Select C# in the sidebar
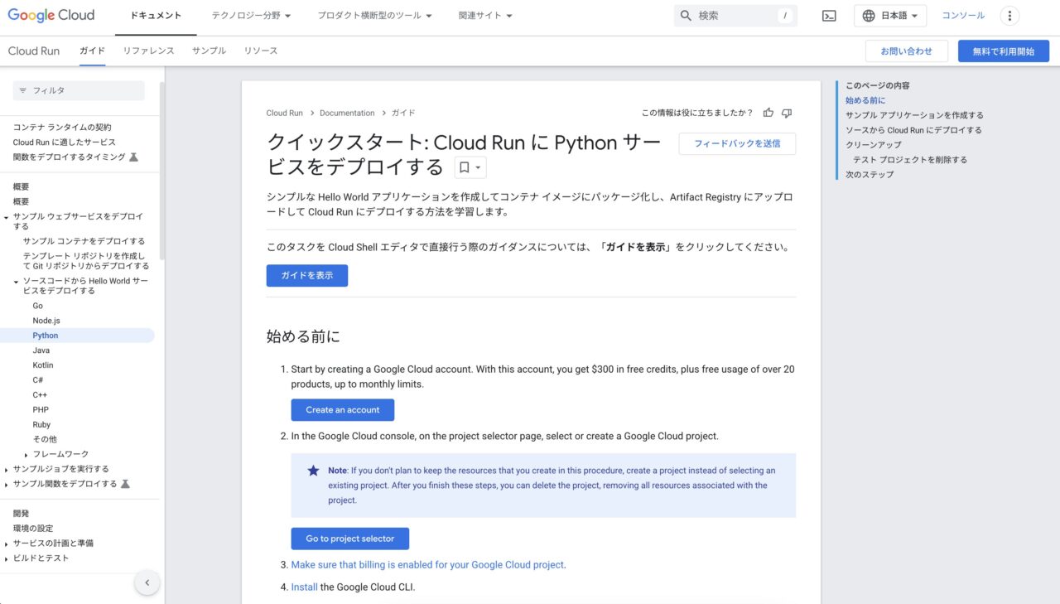The image size is (1060, 604). pyautogui.click(x=38, y=380)
